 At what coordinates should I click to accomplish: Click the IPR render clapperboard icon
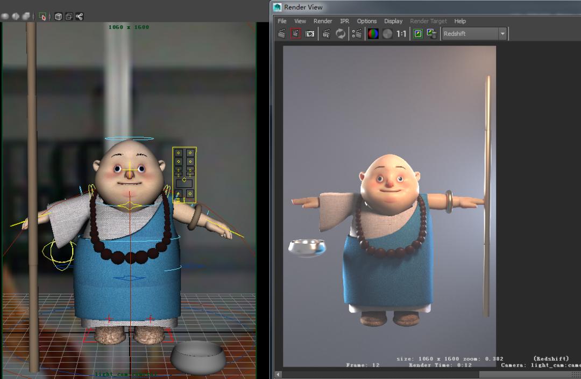tap(326, 34)
